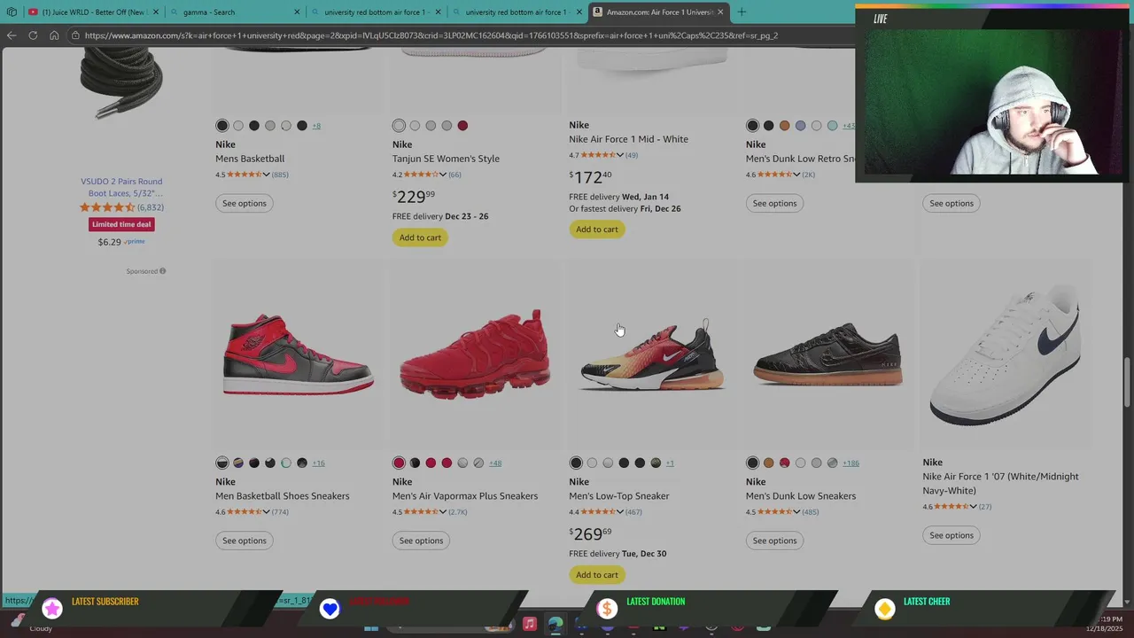Open the white navy Air Force 1 image

point(1005,355)
